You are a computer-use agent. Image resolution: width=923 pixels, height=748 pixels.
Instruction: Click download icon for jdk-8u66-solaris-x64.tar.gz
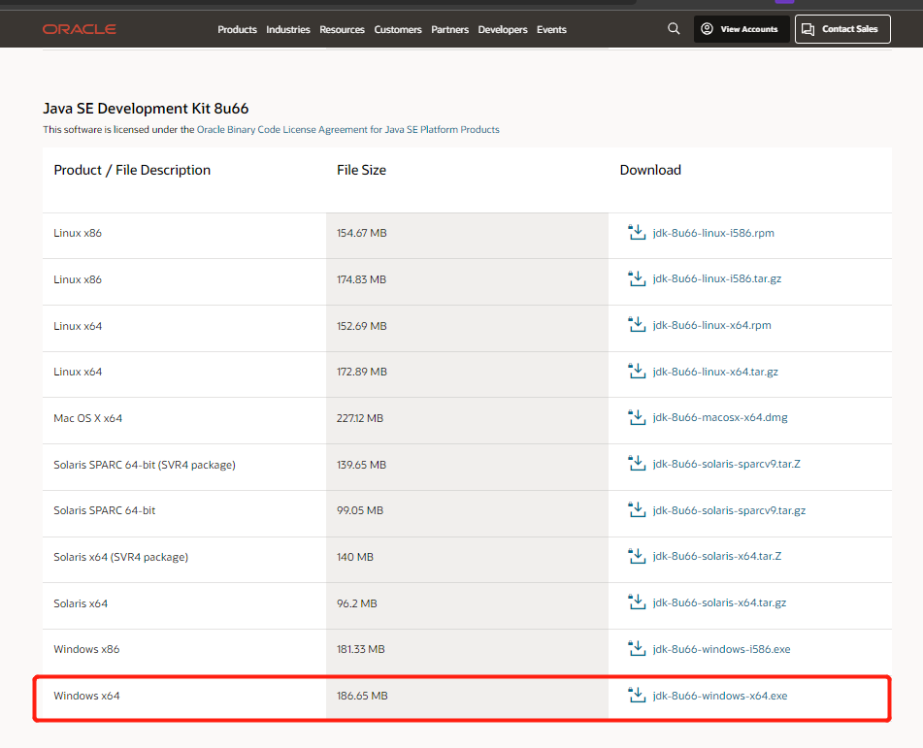click(637, 602)
